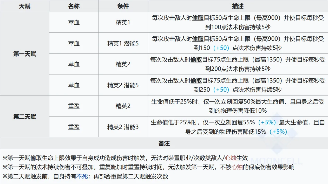Click the 条件 column header
The height and width of the screenshot is (184, 328).
123,6
